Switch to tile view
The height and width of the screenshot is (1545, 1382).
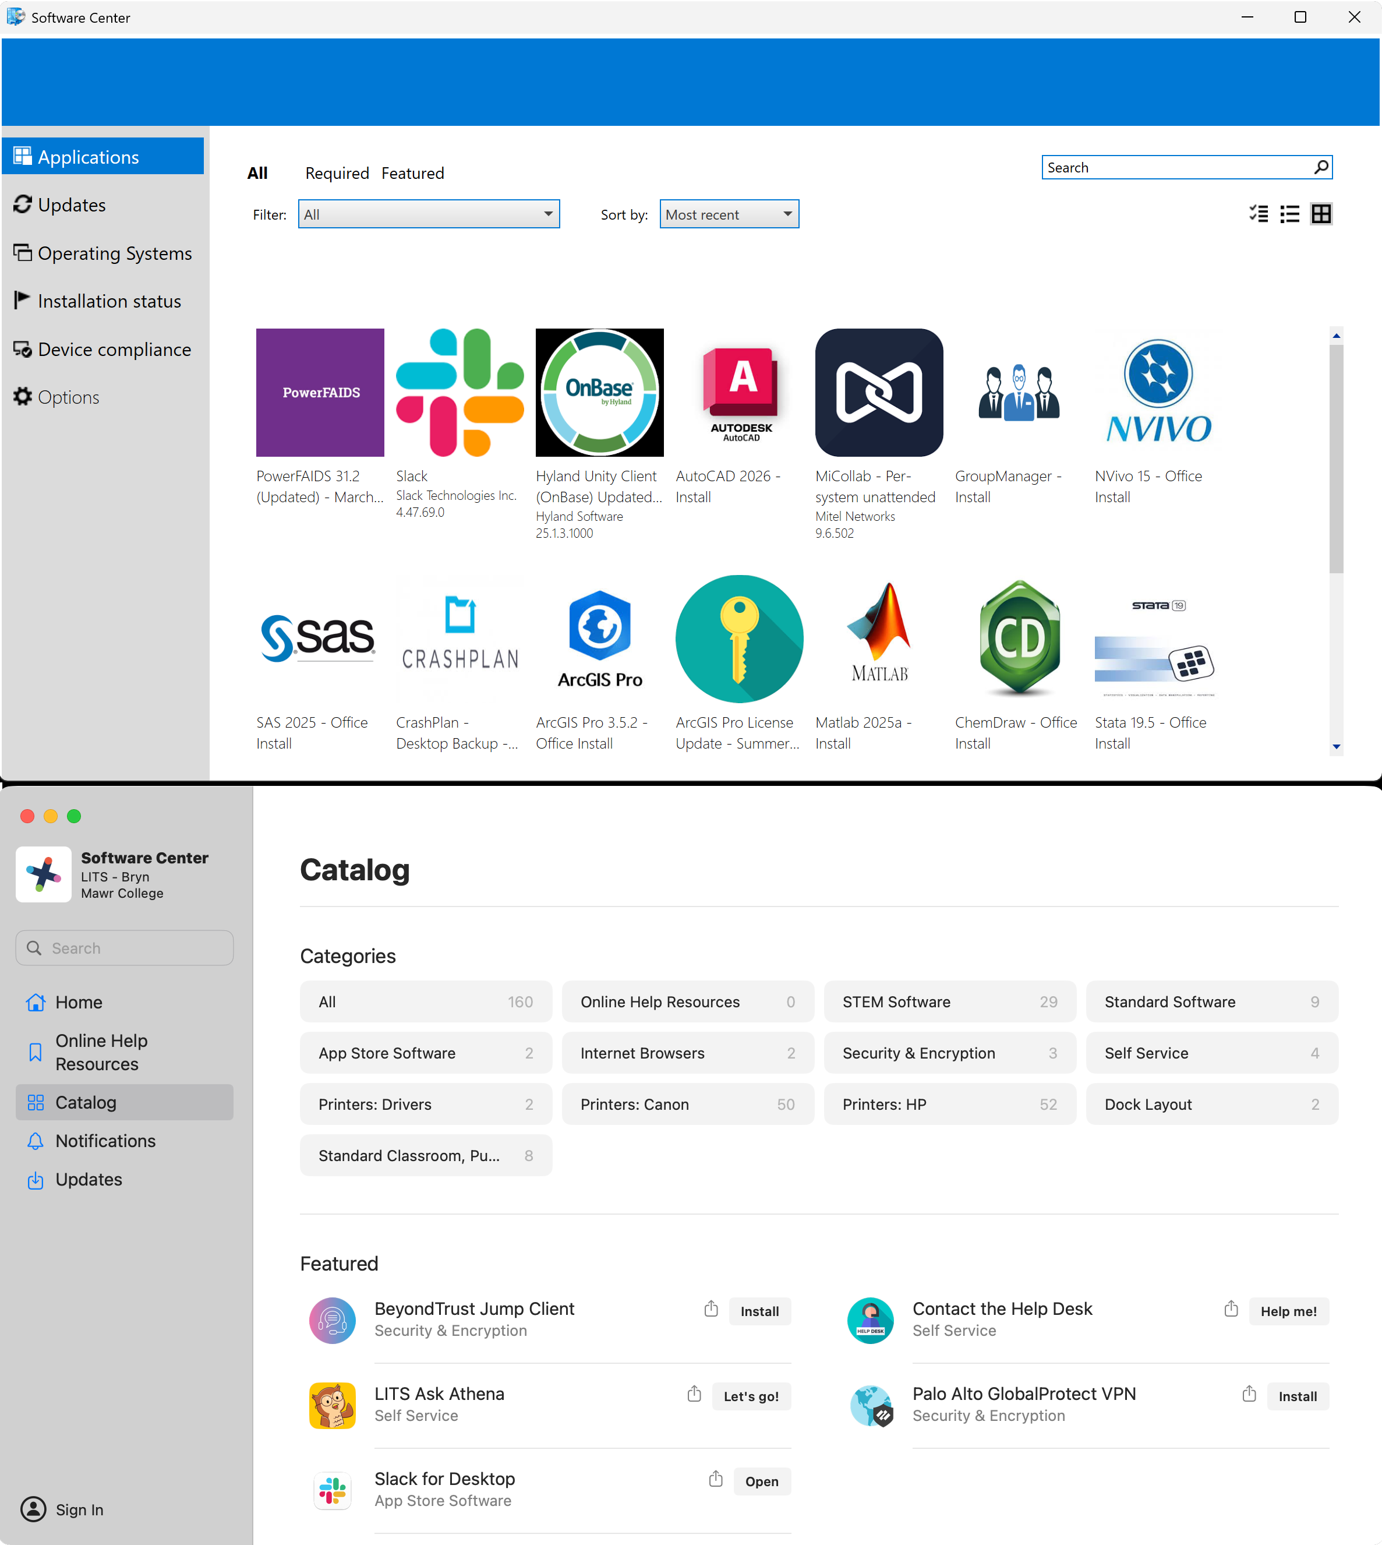[x=1321, y=213]
